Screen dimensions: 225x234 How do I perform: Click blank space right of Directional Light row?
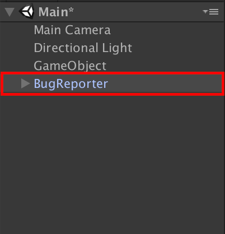coord(178,48)
